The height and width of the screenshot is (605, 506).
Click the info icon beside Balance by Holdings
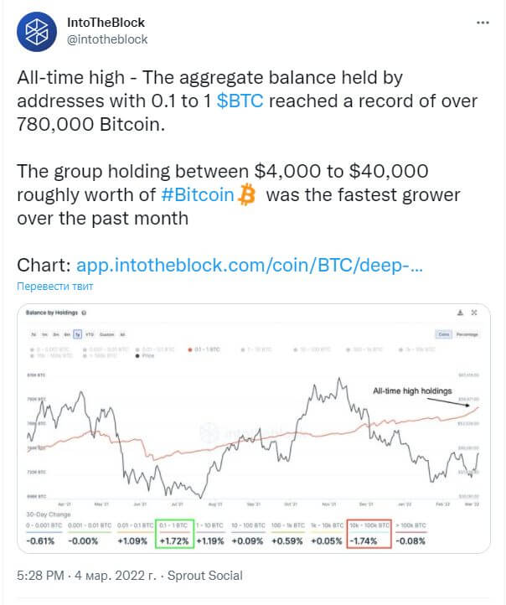click(84, 313)
